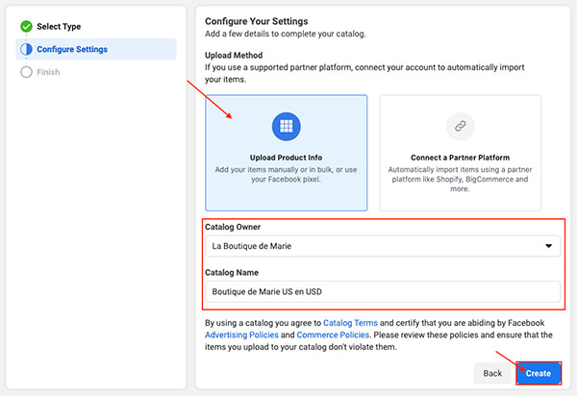Screen dimensions: 577x396
Task: Open the Advertising Policies link
Action: tap(241, 334)
